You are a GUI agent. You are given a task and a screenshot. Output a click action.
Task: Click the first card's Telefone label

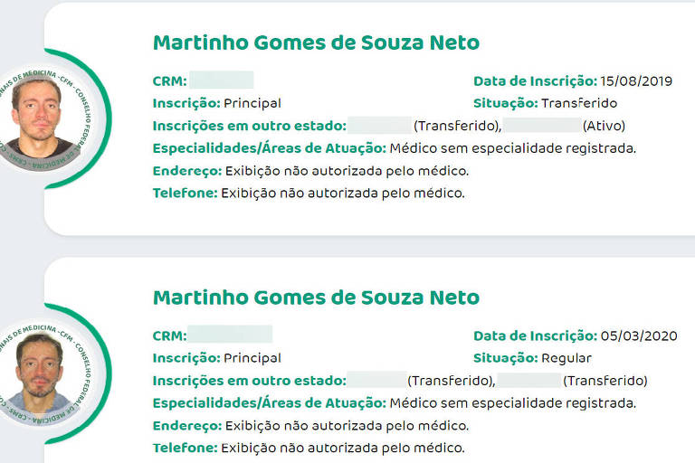[185, 194]
